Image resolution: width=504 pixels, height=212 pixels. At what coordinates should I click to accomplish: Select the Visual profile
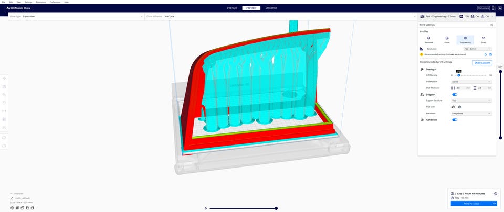click(447, 40)
